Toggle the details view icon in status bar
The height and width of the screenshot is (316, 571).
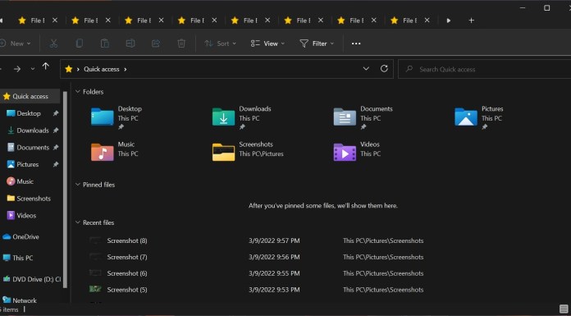click(564, 309)
